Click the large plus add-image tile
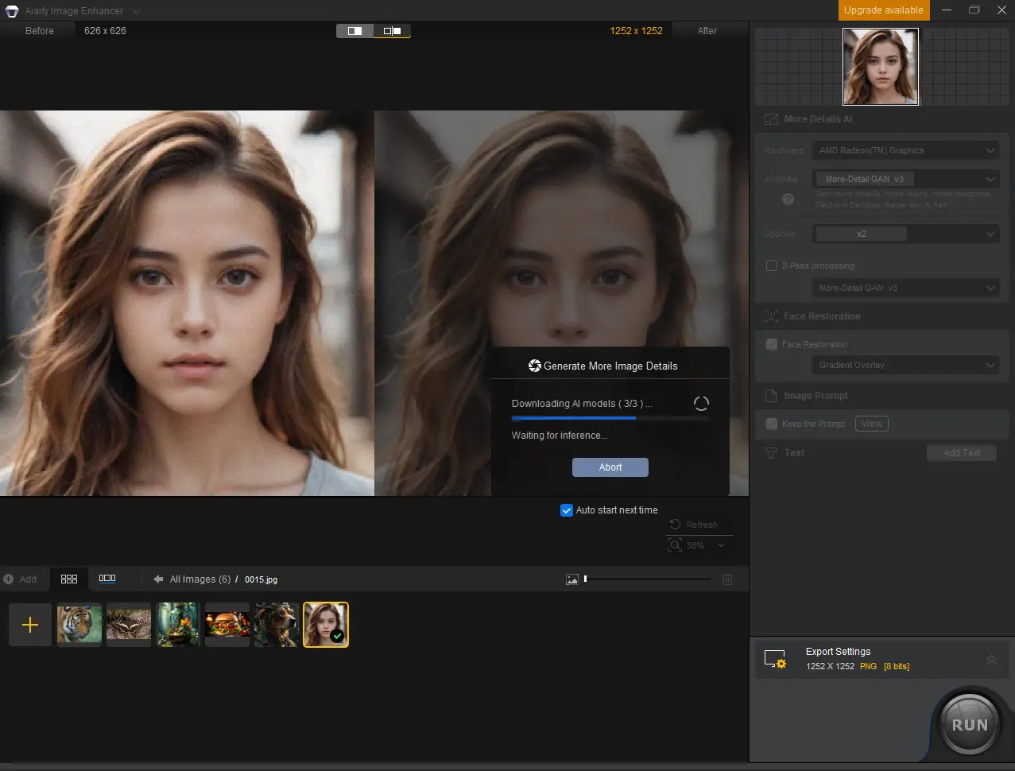 [30, 625]
